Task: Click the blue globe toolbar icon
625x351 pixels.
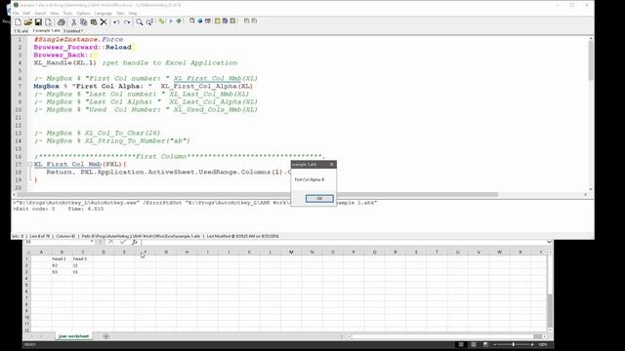Action: 200,20
